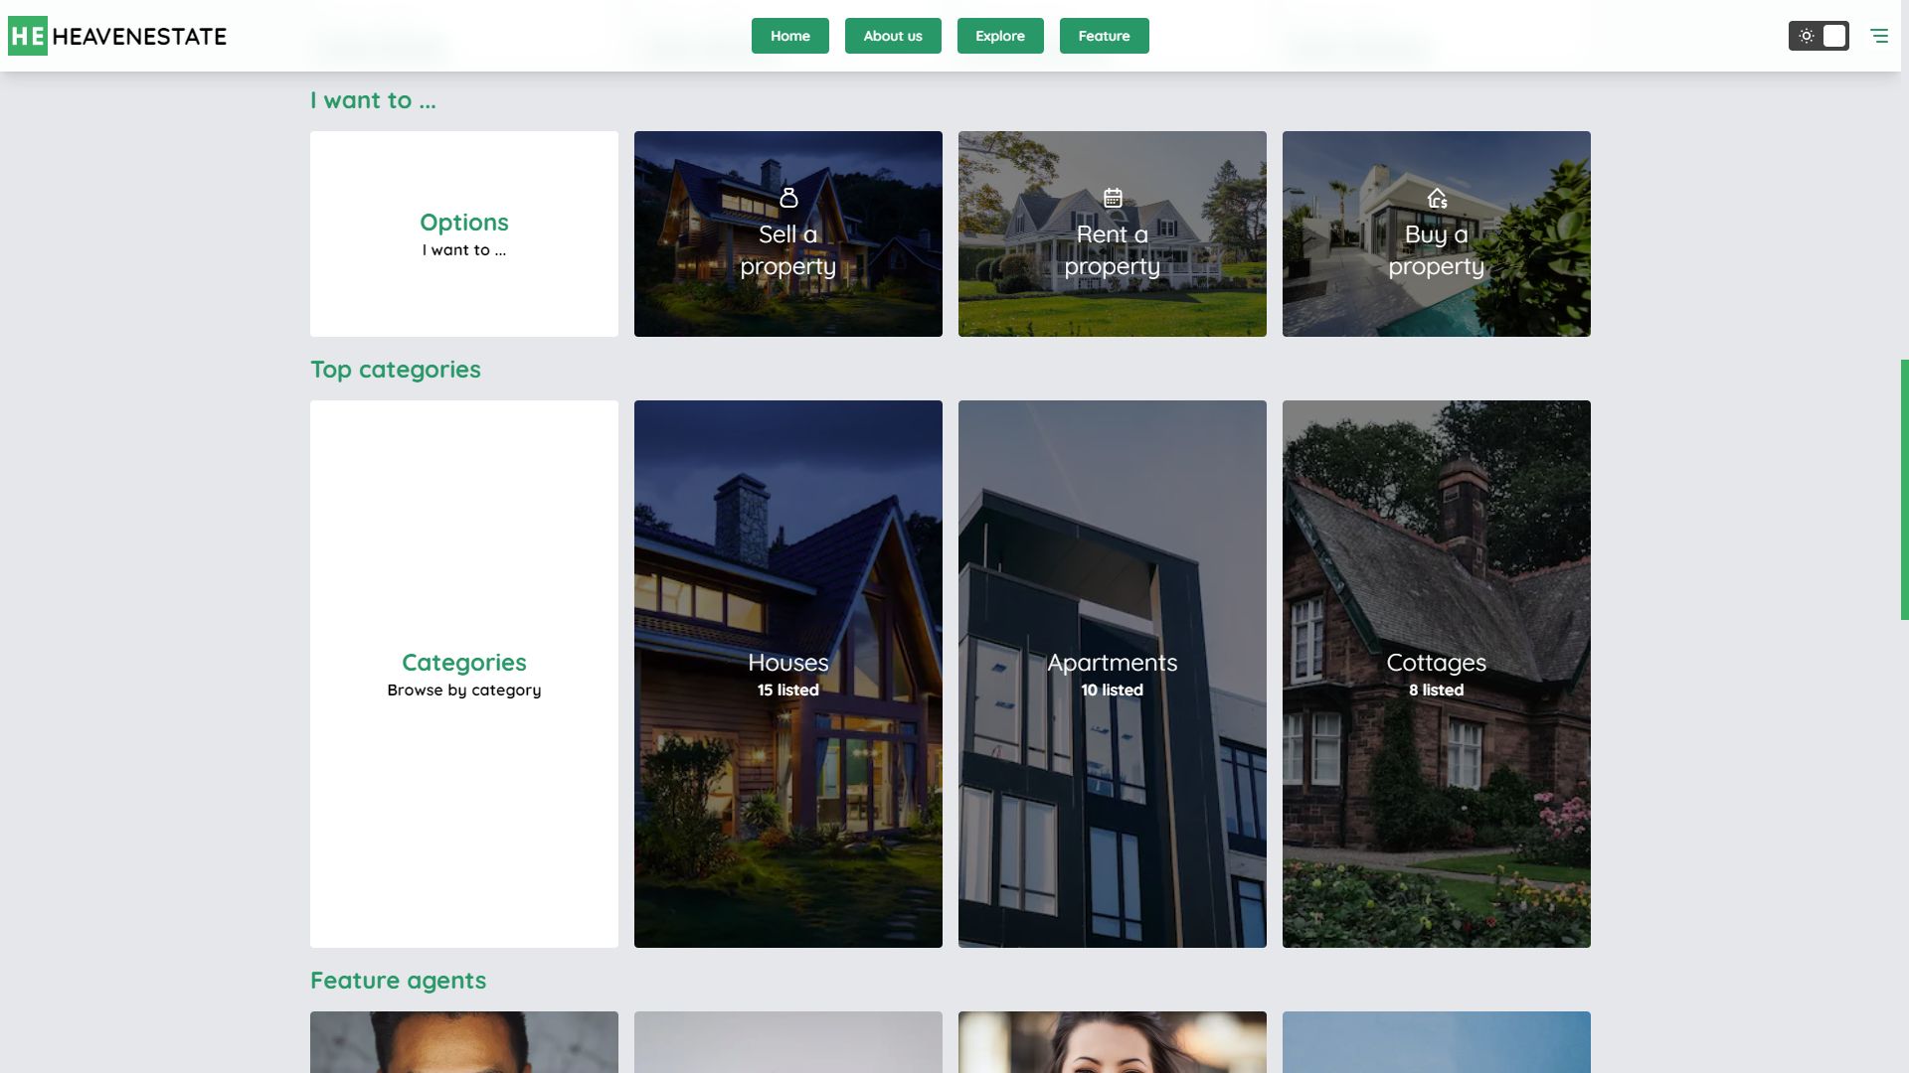Open the Apartments category card
The height and width of the screenshot is (1073, 1909).
click(1112, 674)
